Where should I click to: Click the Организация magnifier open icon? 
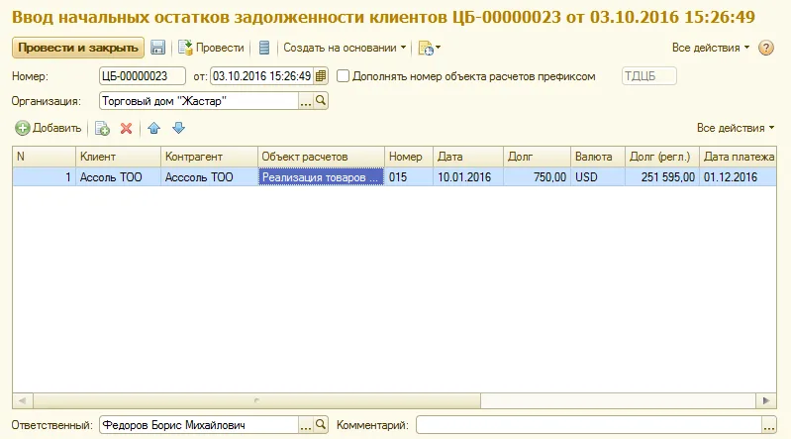321,100
